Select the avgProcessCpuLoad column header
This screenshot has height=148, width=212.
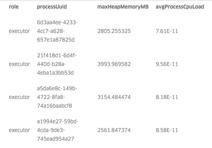[180, 7]
